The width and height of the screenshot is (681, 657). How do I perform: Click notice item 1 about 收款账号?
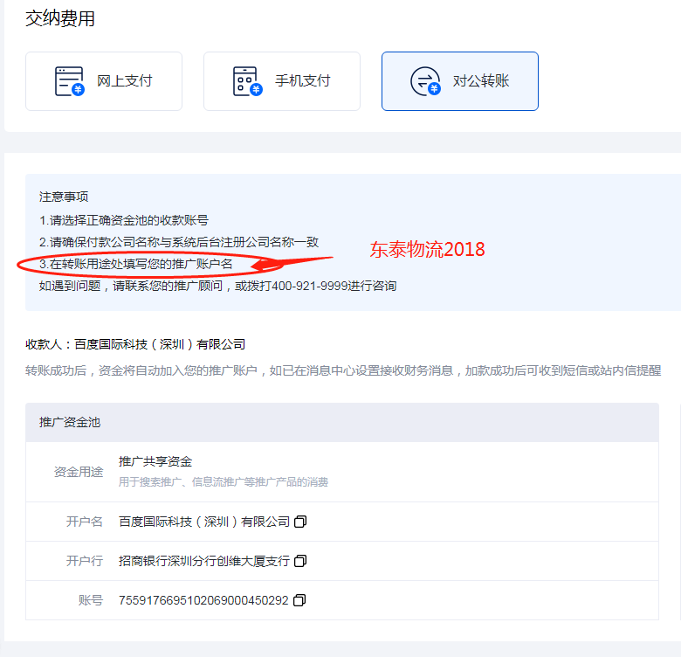click(x=124, y=220)
